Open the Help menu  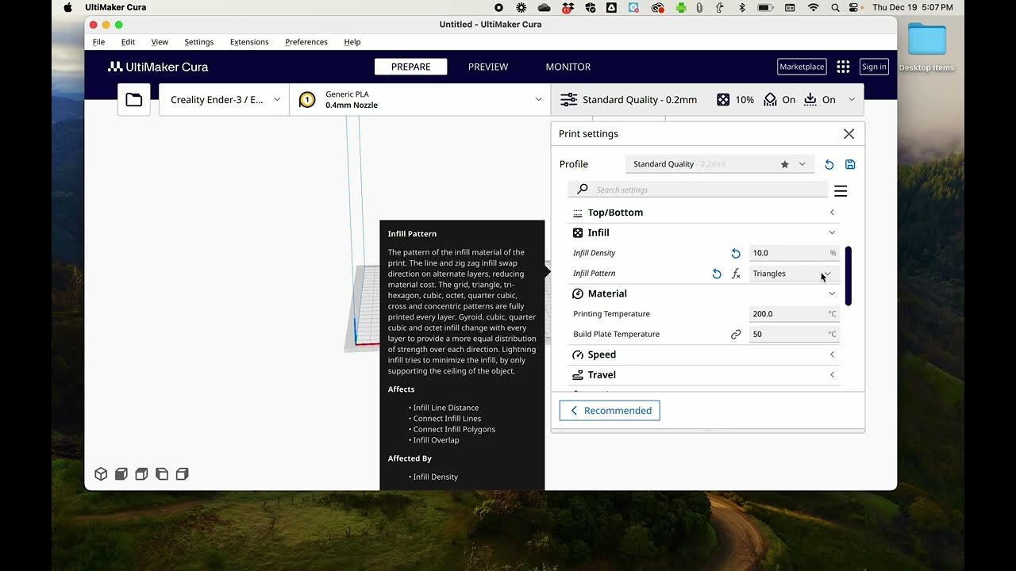click(352, 42)
